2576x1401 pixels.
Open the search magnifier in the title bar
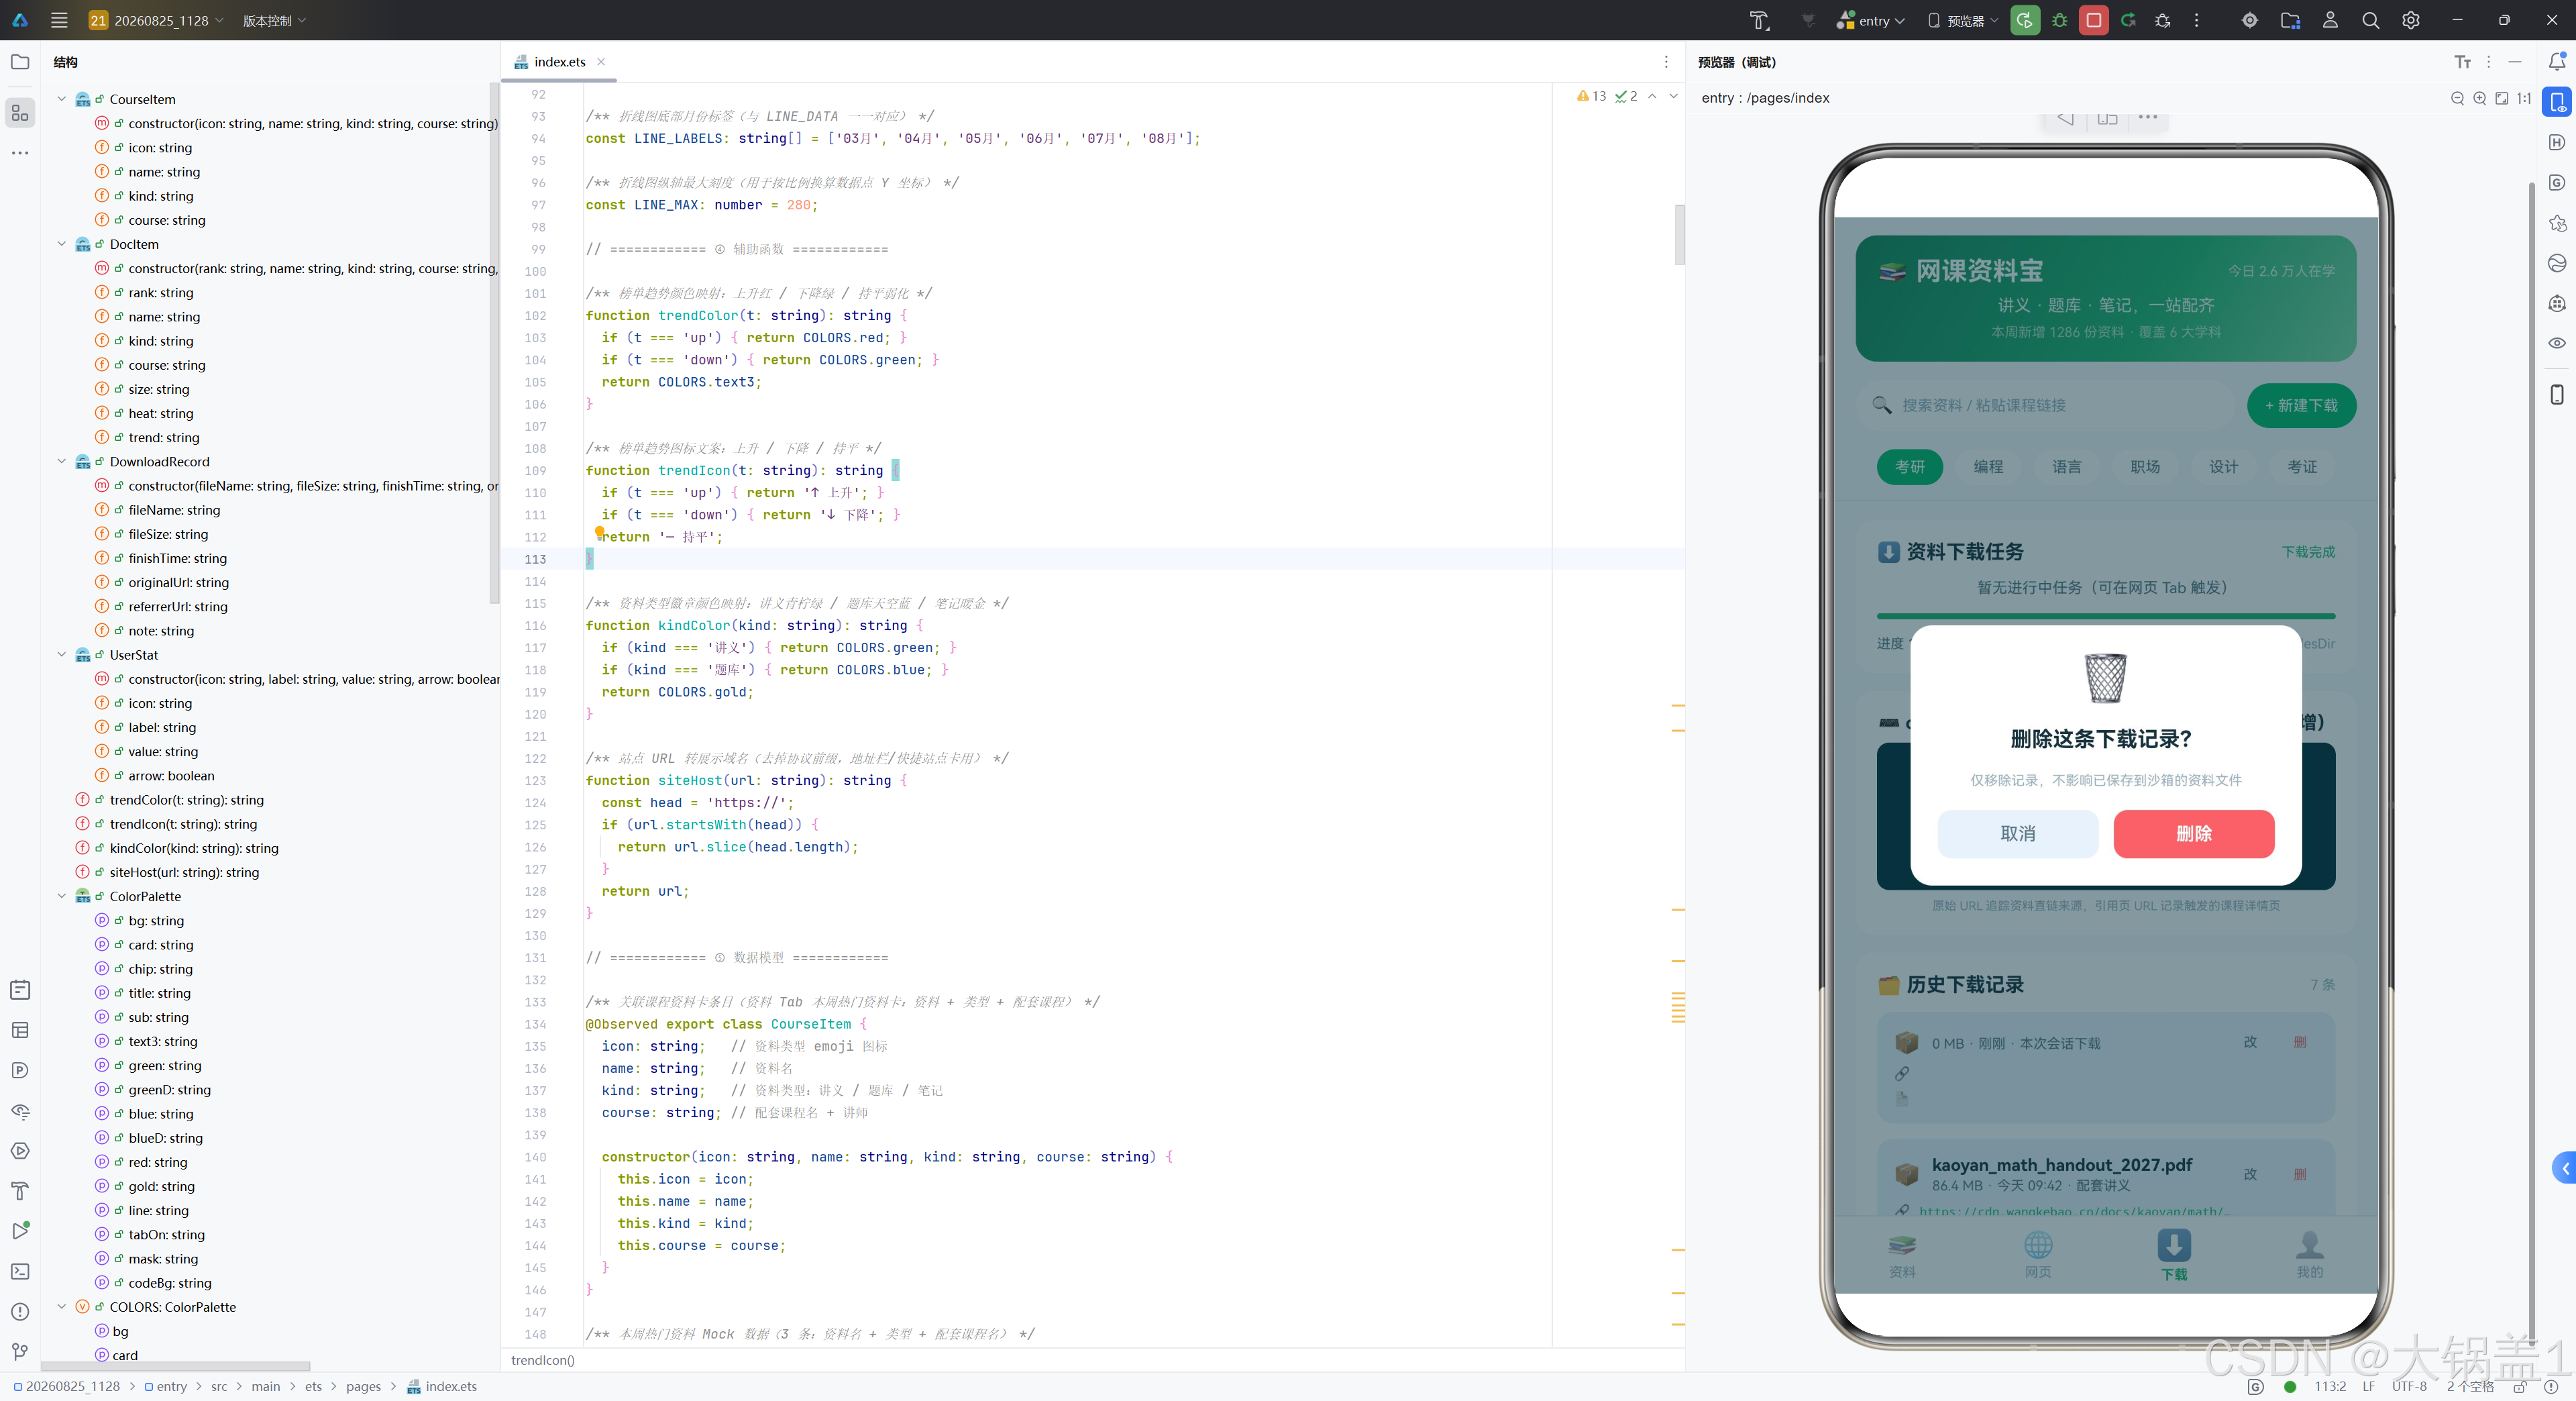click(x=2370, y=20)
